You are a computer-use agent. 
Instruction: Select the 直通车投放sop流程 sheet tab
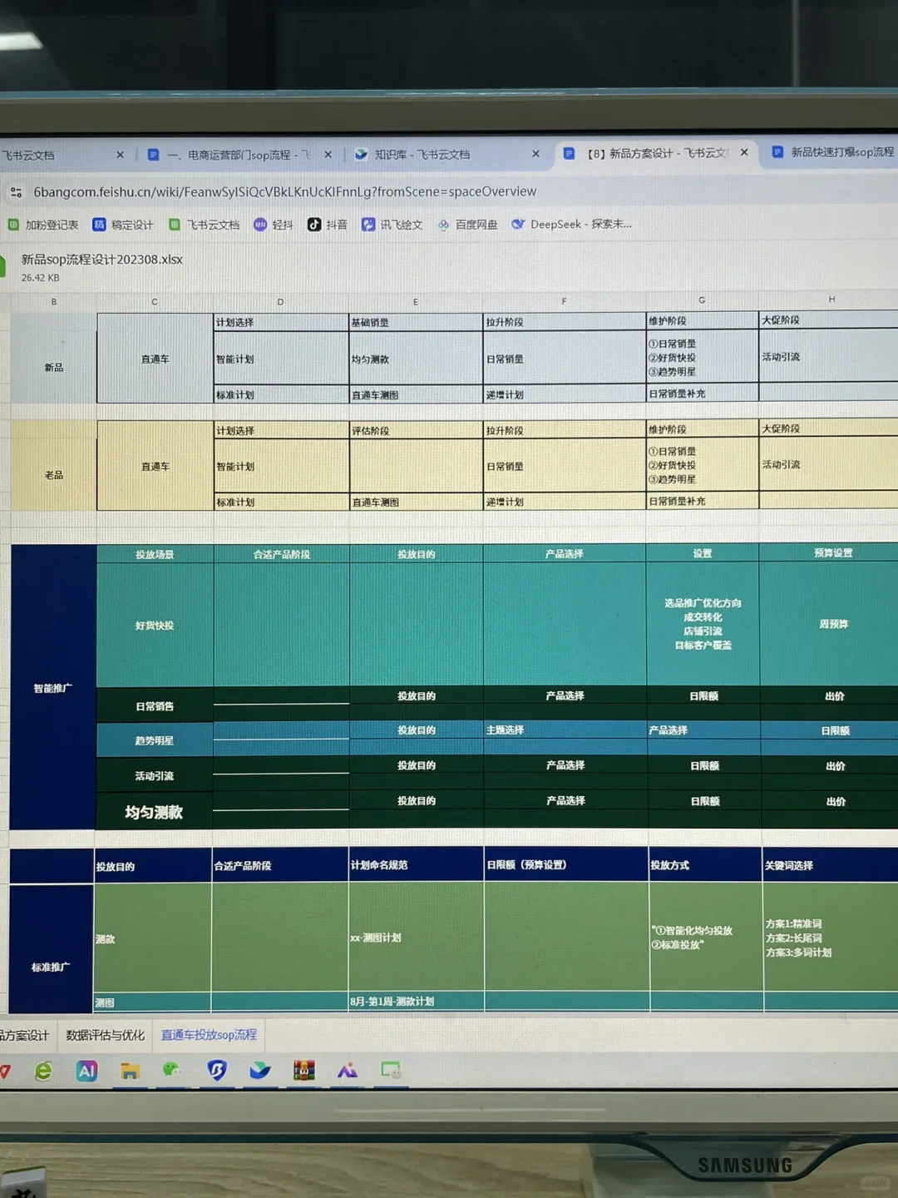click(x=209, y=1035)
